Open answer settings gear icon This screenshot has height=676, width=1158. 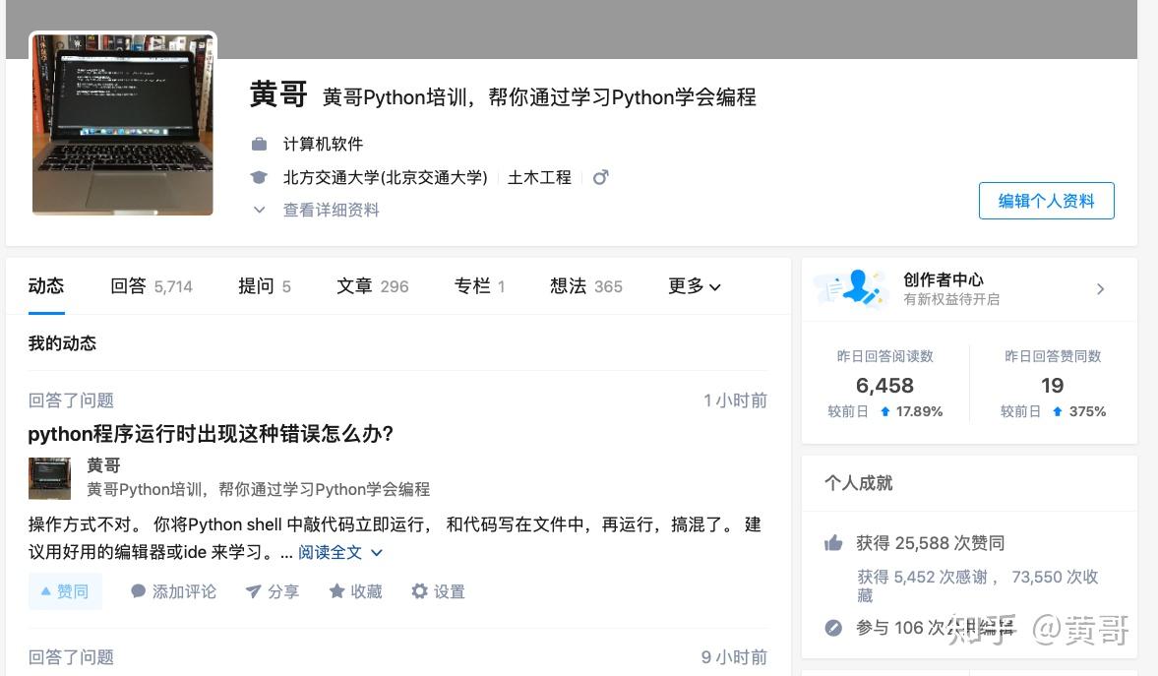click(420, 591)
